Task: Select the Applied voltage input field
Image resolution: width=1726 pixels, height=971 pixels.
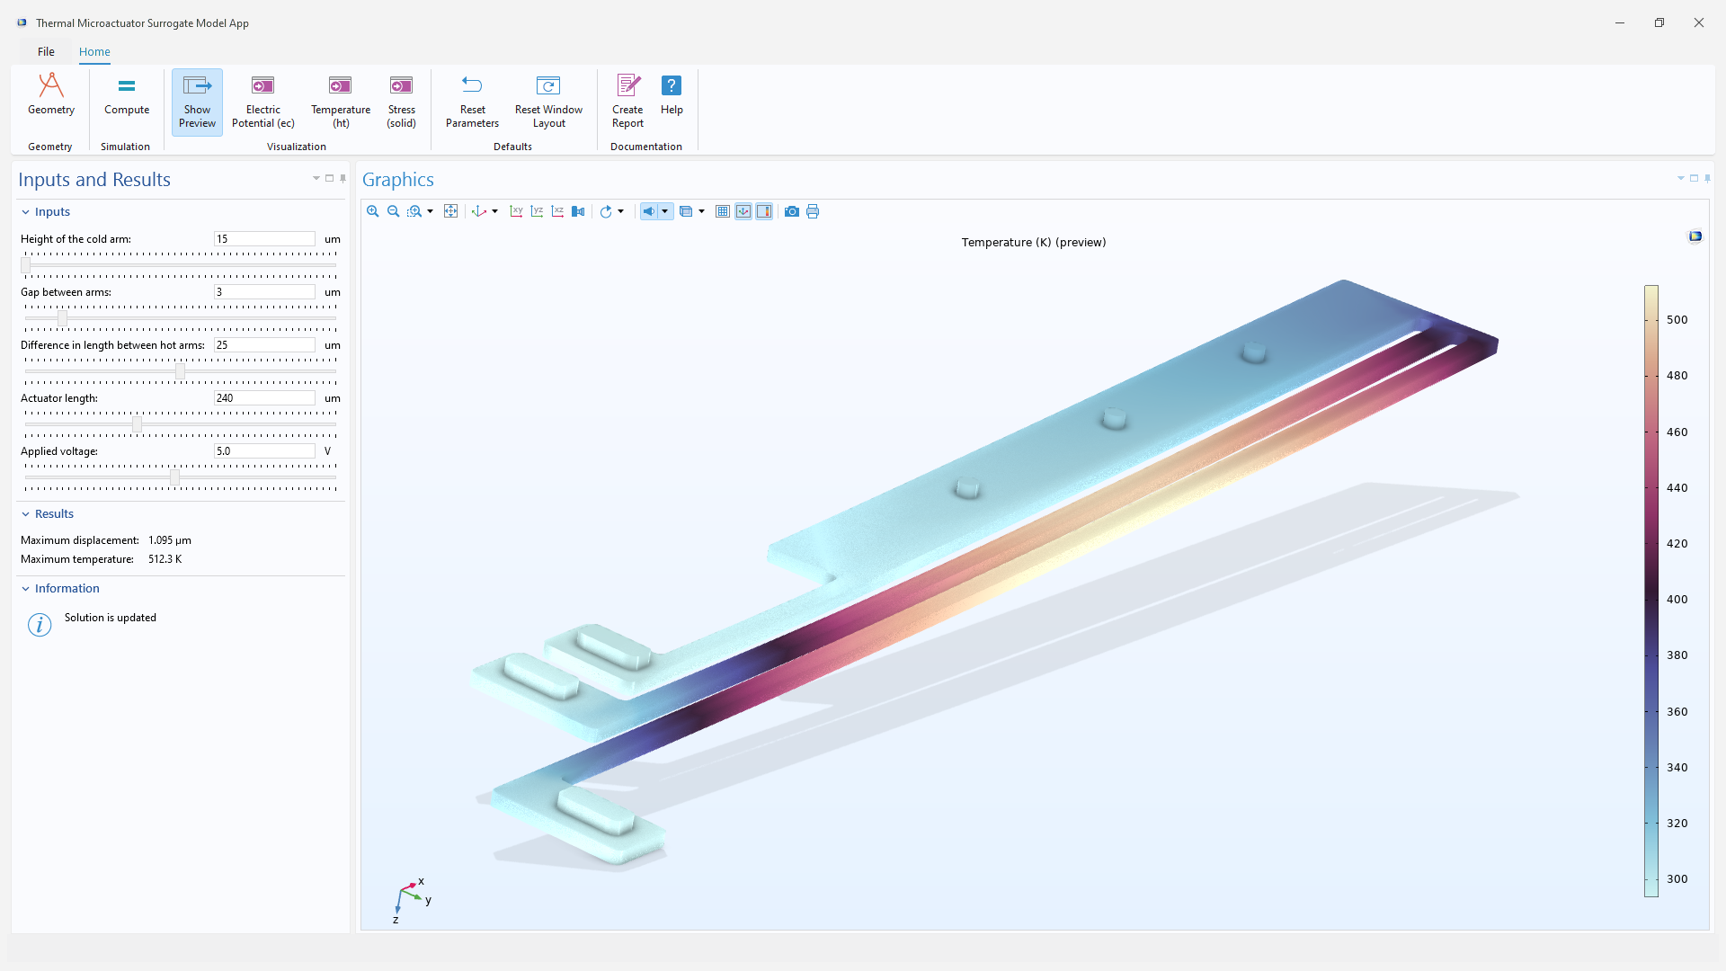Action: point(263,450)
